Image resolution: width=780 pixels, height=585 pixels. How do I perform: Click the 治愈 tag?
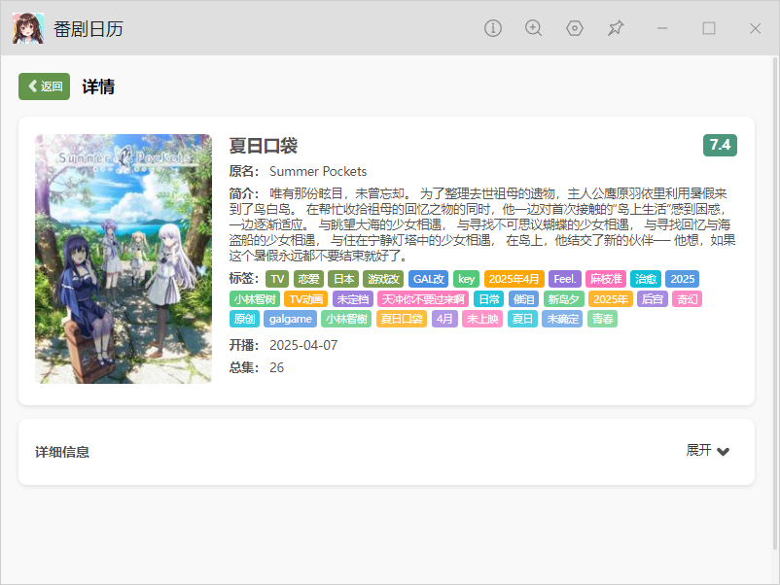click(646, 279)
